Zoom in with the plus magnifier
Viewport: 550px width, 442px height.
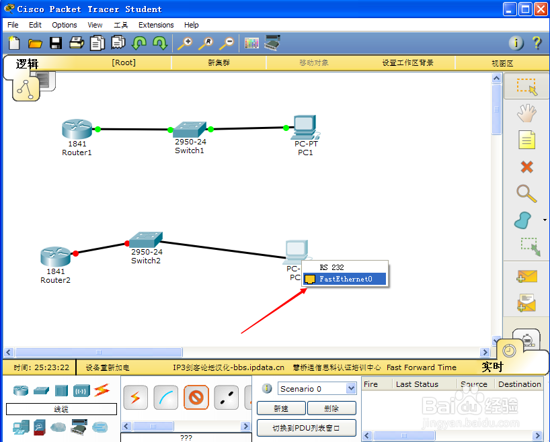[185, 43]
